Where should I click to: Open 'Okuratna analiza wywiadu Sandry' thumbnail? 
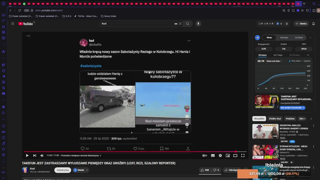(x=265, y=131)
